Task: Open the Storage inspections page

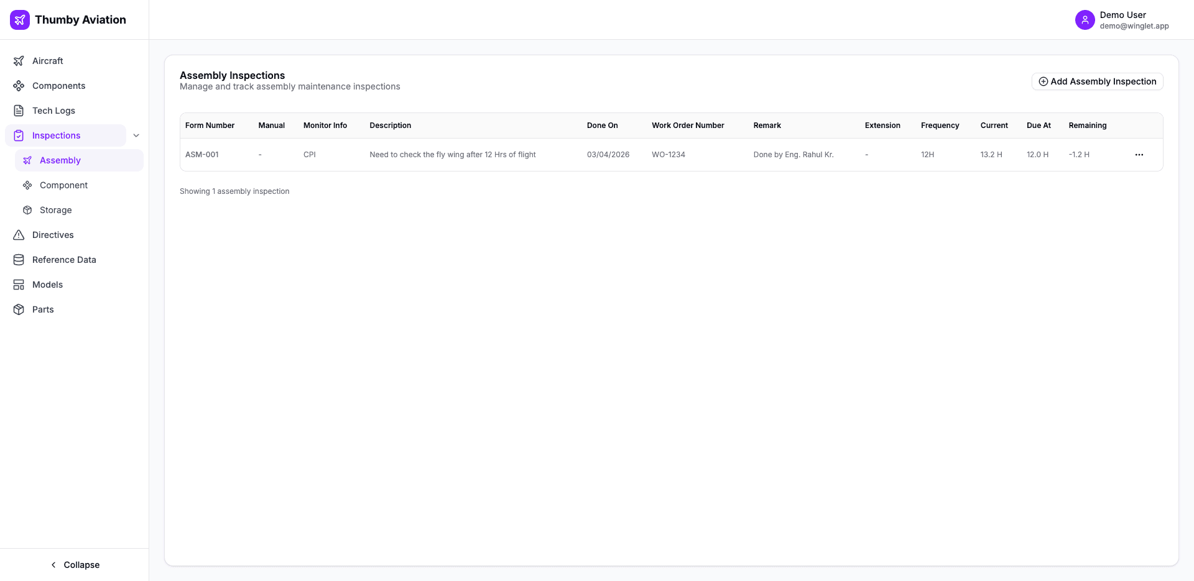Action: click(55, 210)
